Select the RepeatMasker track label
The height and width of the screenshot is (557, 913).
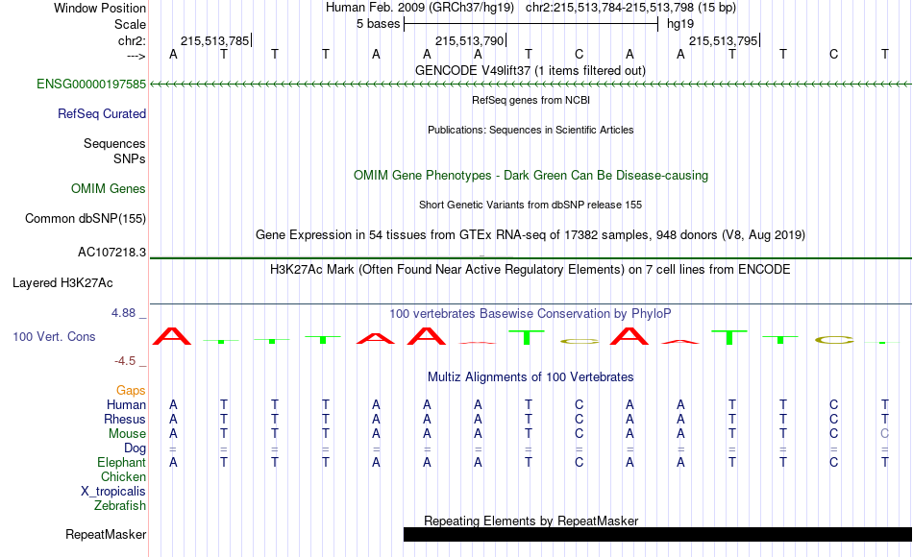click(x=106, y=534)
